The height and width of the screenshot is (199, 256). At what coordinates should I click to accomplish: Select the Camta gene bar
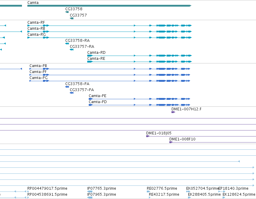point(109,6)
